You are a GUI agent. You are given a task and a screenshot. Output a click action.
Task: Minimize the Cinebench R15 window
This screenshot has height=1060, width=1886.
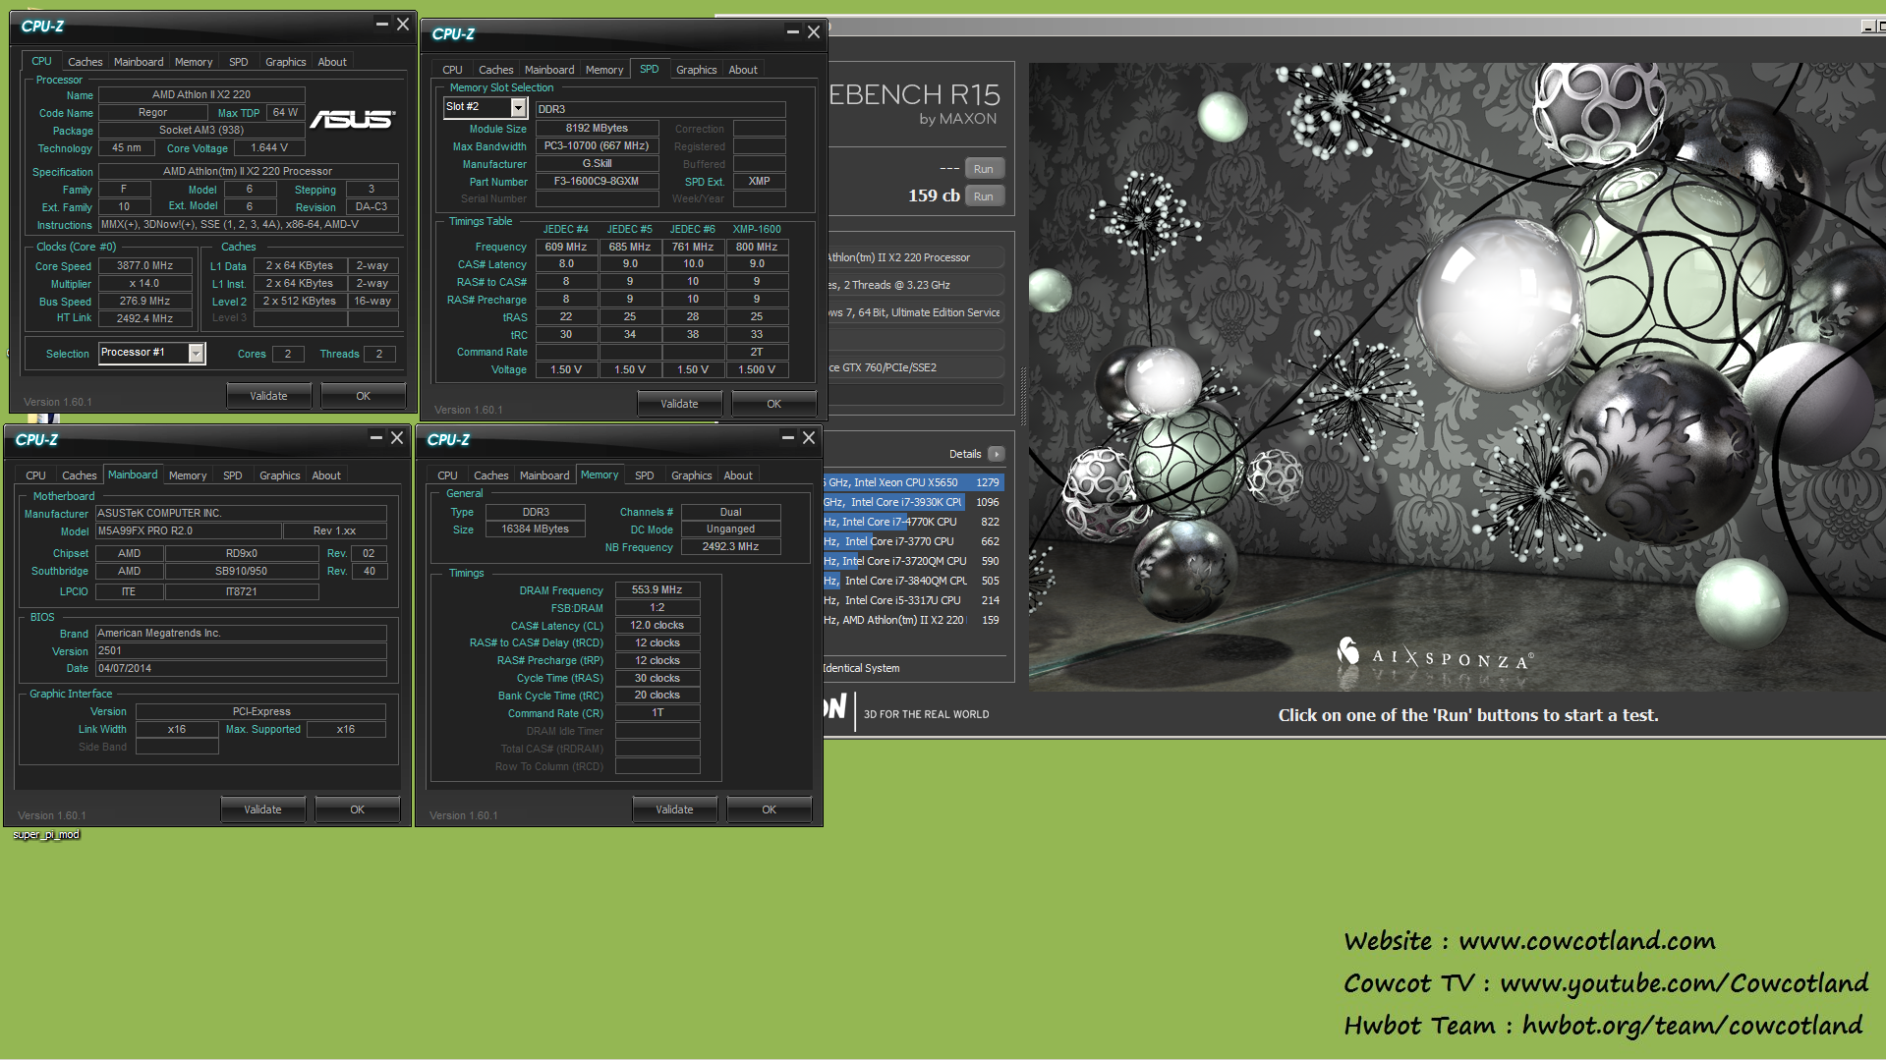[x=1867, y=27]
